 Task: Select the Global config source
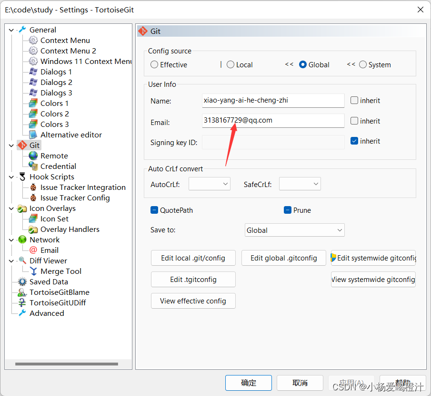point(302,64)
